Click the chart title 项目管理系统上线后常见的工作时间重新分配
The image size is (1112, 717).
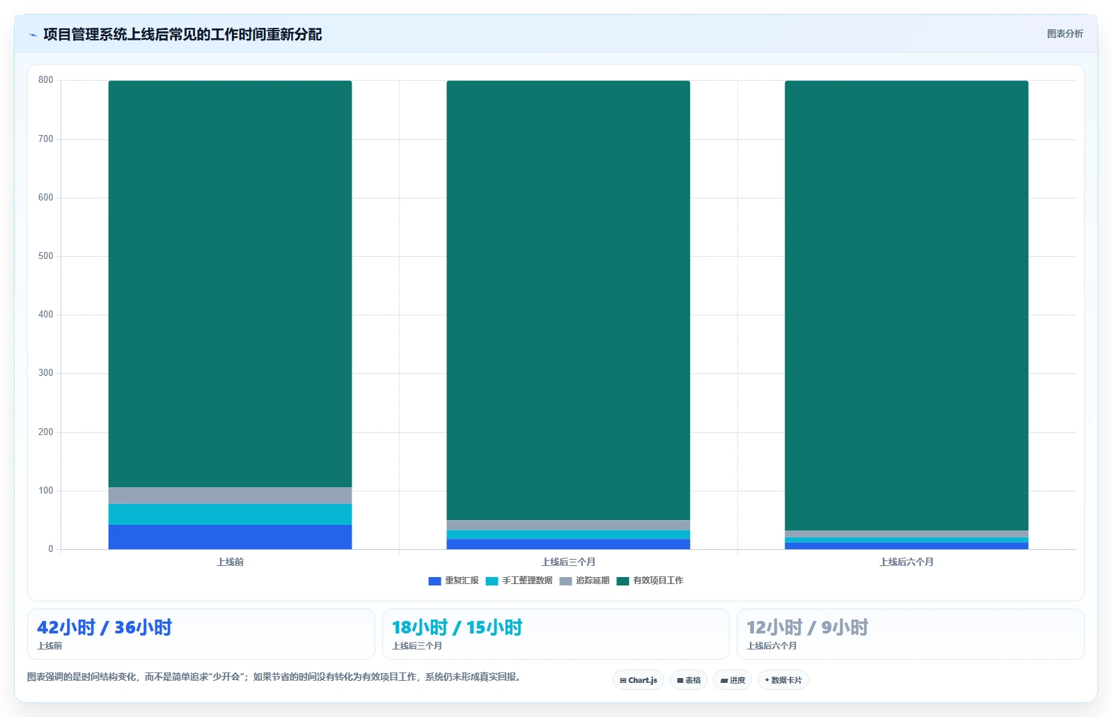[x=182, y=35]
